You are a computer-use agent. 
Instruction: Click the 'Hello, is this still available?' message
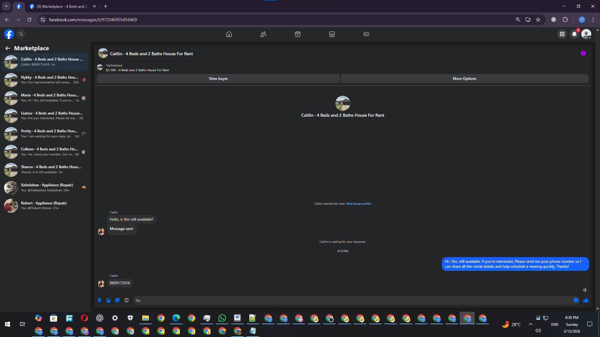pyautogui.click(x=132, y=219)
